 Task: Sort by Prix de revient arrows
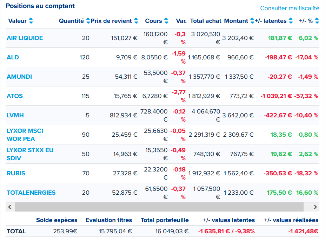pos(136,21)
